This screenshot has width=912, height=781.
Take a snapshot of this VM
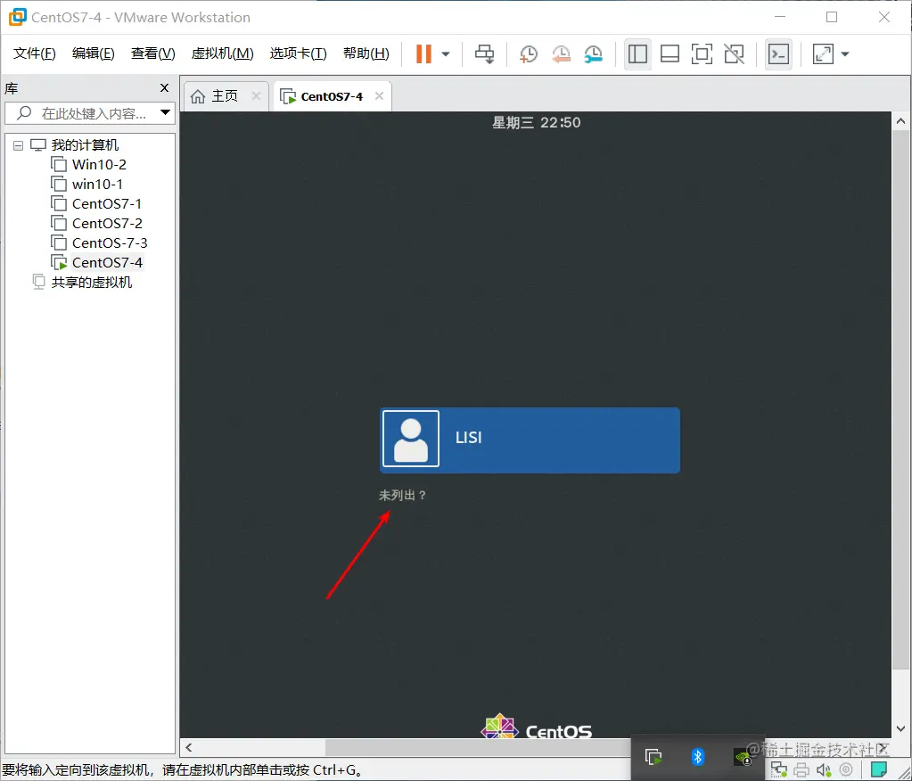tap(528, 54)
